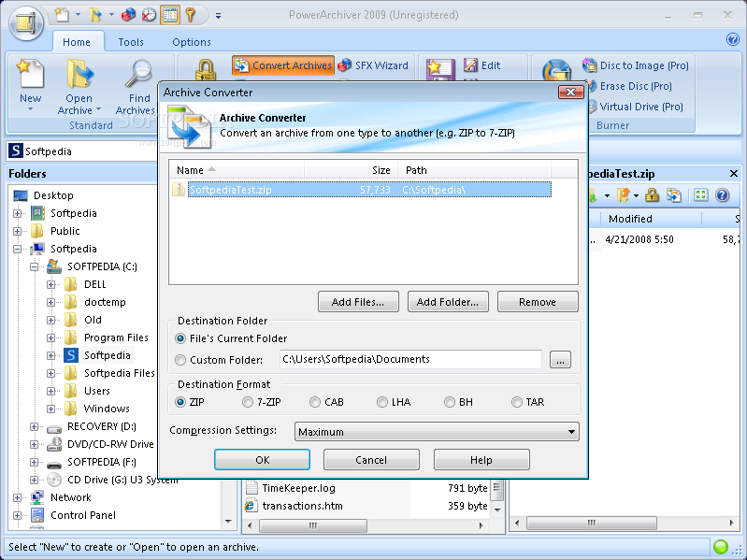Launch the SFX Wizard

372,65
